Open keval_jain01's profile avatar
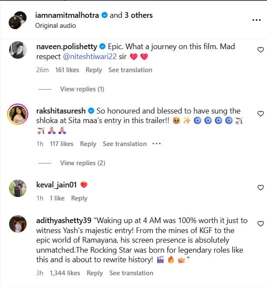The image size is (267, 287). pos(18,188)
